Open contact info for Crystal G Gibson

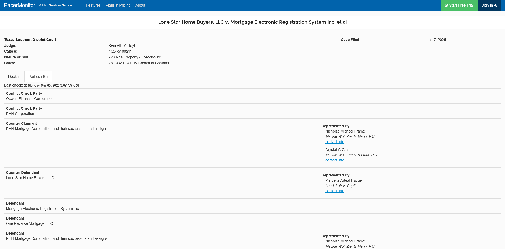pos(335,160)
